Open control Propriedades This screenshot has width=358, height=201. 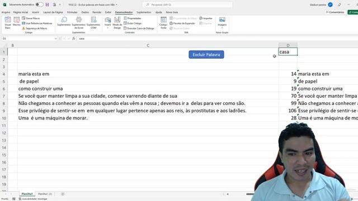tap(133, 18)
